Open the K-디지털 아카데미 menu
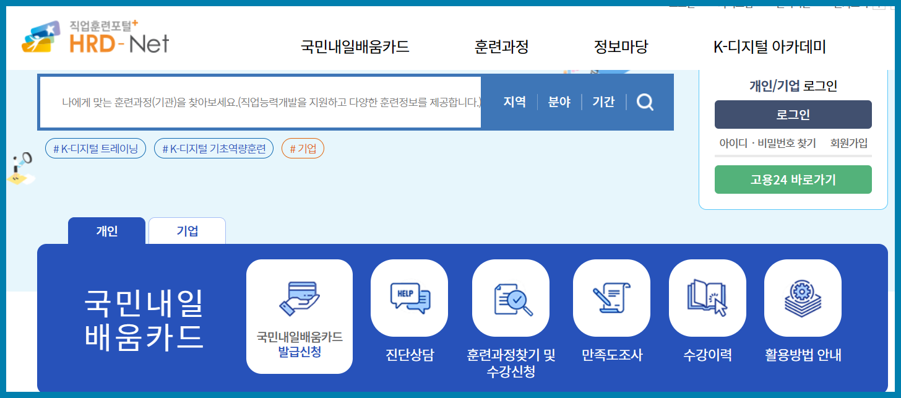This screenshot has height=398, width=901. 769,47
